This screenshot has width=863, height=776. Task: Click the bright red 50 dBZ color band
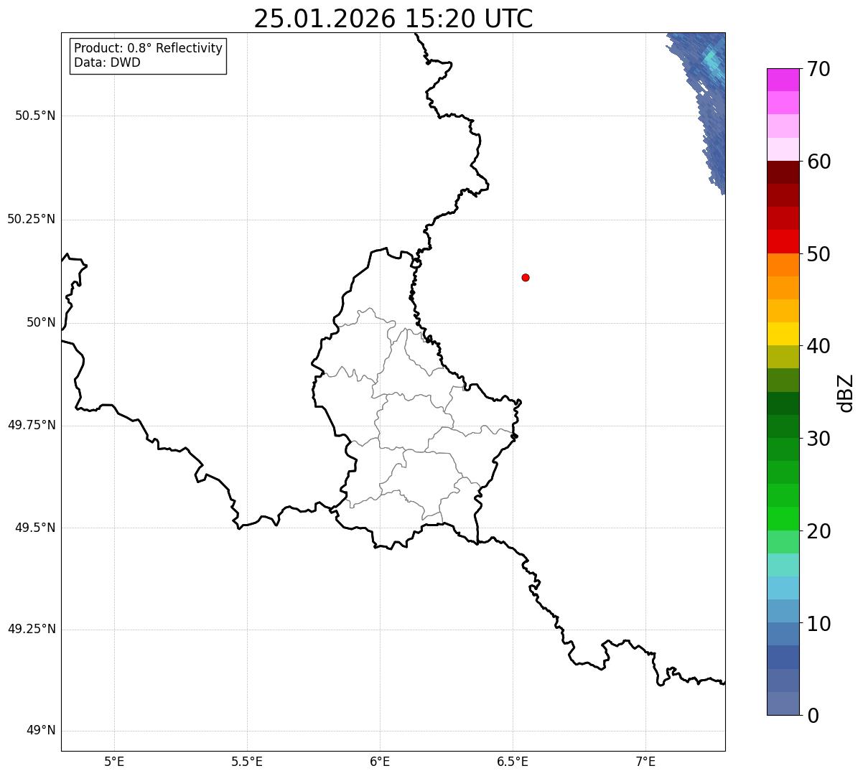pos(783,242)
